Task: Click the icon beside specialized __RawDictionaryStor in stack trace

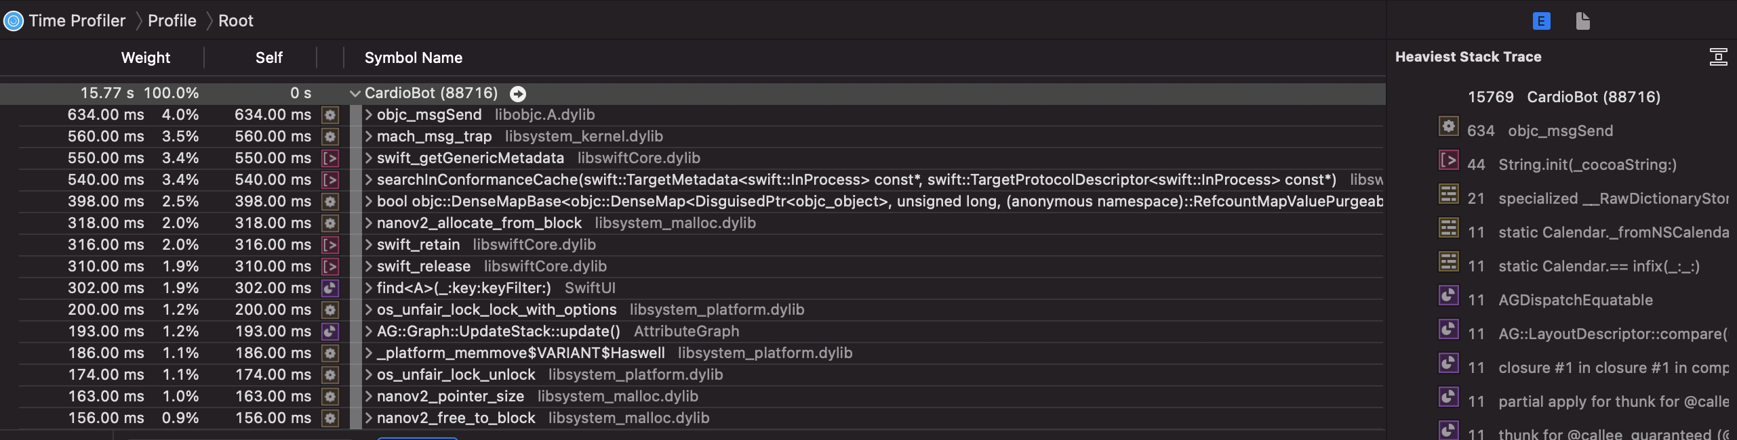Action: point(1448,194)
